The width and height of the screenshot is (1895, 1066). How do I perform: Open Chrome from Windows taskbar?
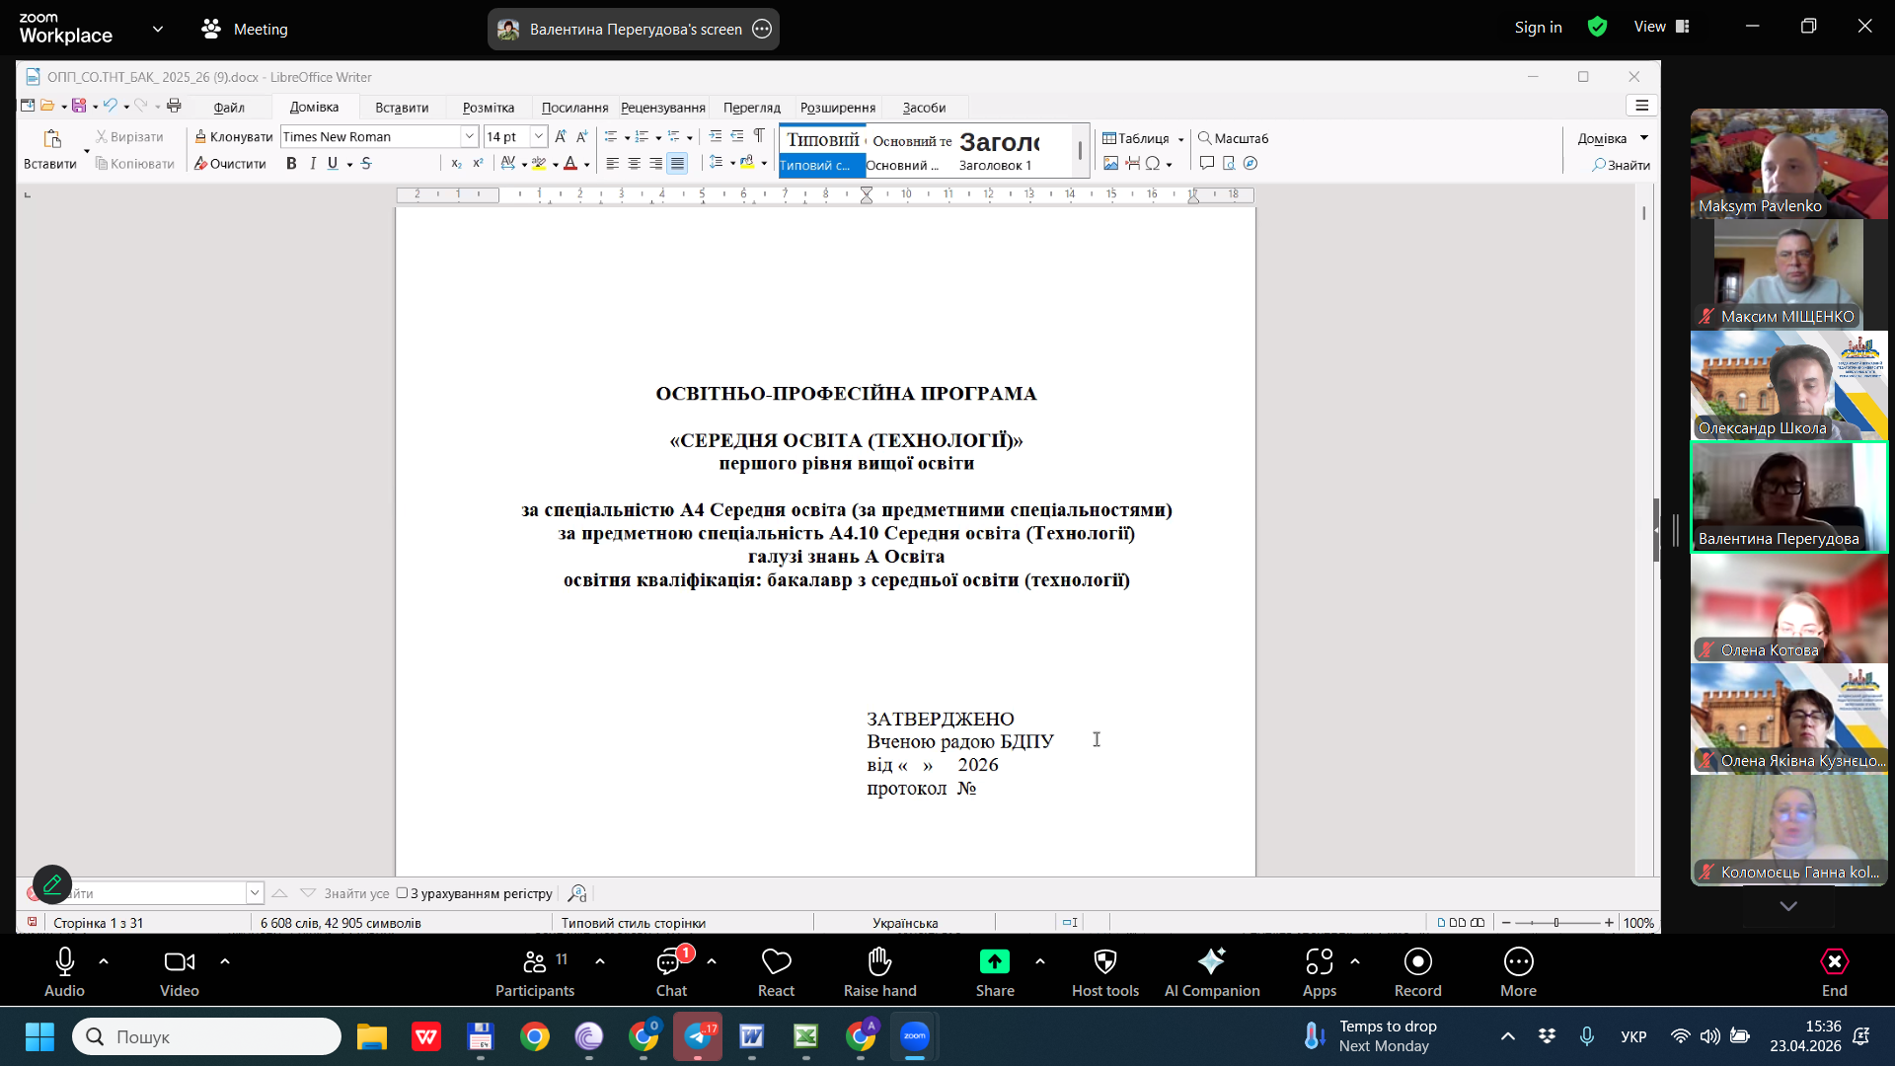click(x=535, y=1037)
